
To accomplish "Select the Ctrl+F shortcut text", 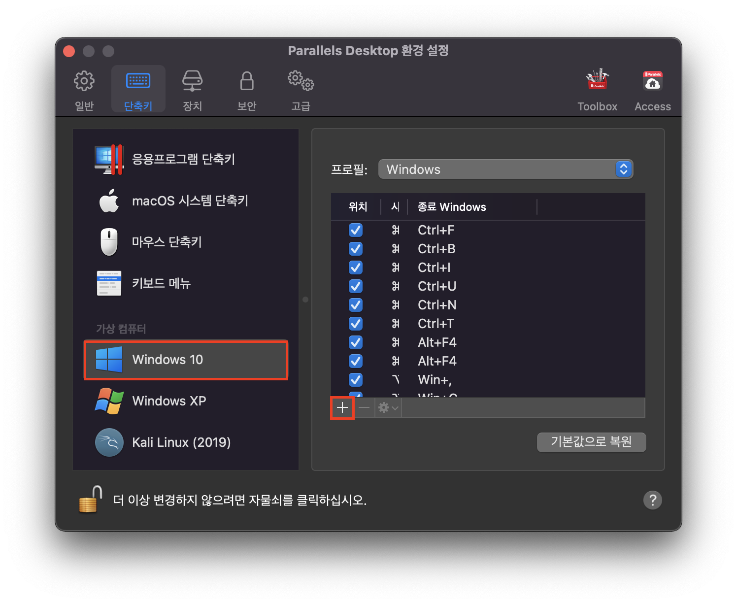I will [x=436, y=230].
